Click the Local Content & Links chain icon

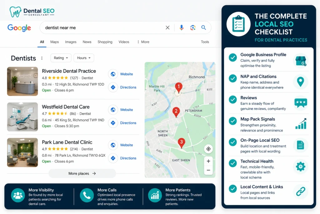pyautogui.click(x=301, y=191)
